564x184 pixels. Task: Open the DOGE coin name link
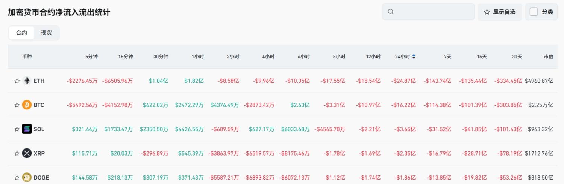click(41, 177)
